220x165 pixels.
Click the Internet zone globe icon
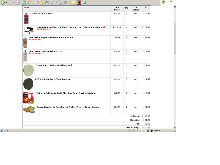point(152,130)
